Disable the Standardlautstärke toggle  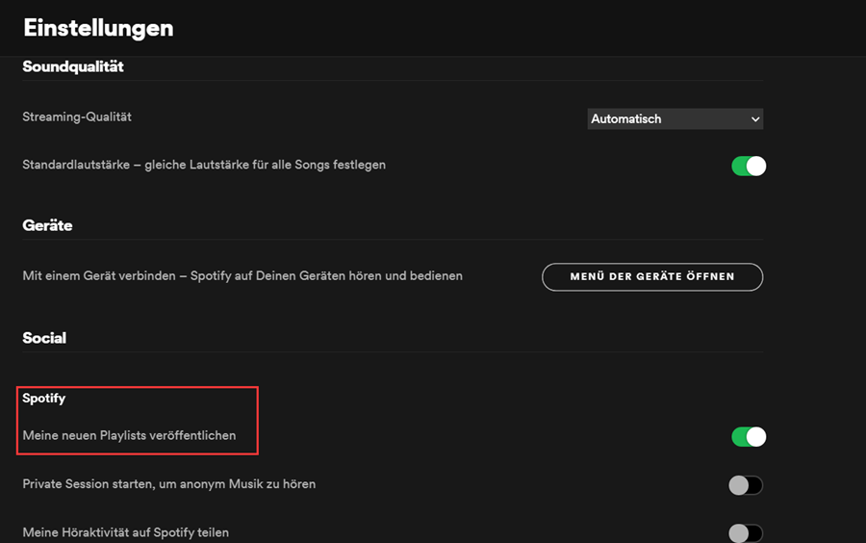tap(749, 166)
